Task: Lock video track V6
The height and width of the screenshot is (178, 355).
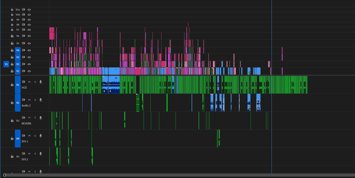Action: point(12,36)
